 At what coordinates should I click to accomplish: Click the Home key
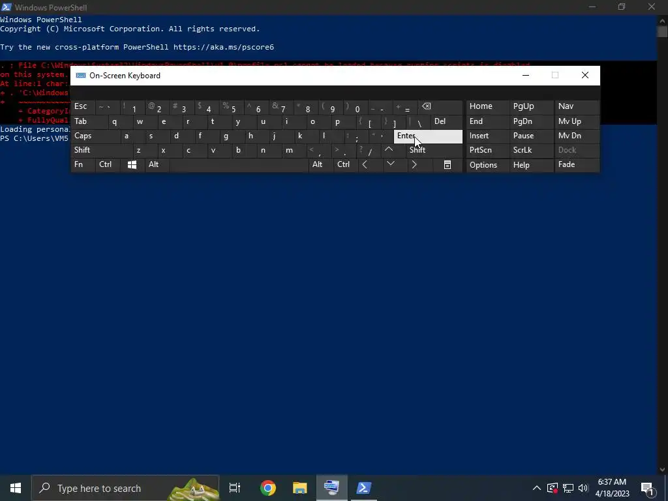488,106
